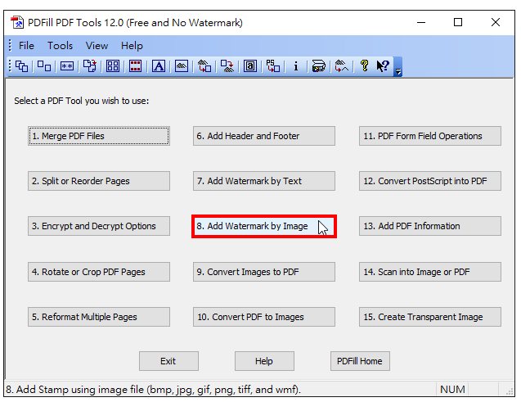Open the Help menu

click(x=132, y=46)
